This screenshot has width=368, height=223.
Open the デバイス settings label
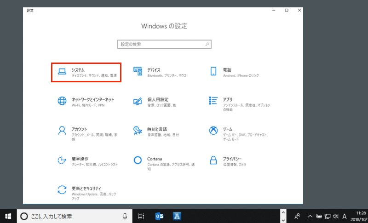click(154, 70)
